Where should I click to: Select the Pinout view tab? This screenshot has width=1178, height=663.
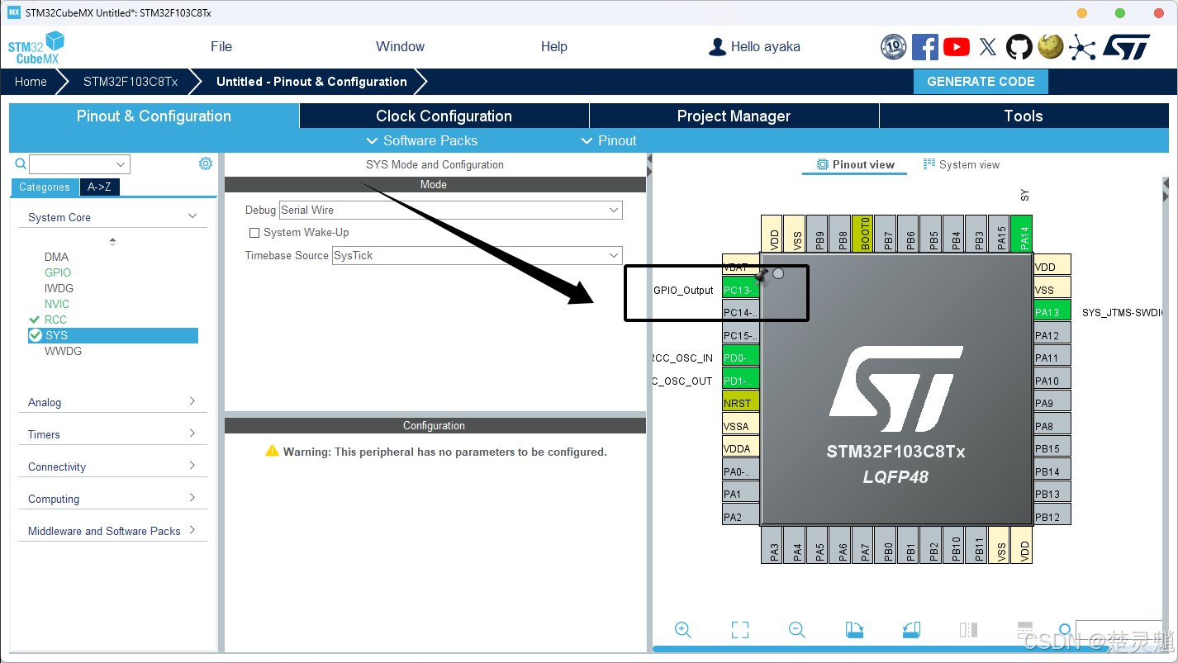tap(855, 164)
